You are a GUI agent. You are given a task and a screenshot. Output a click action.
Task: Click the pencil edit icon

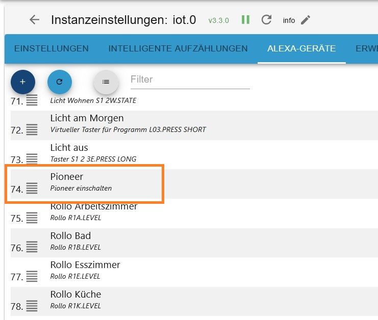pos(305,20)
